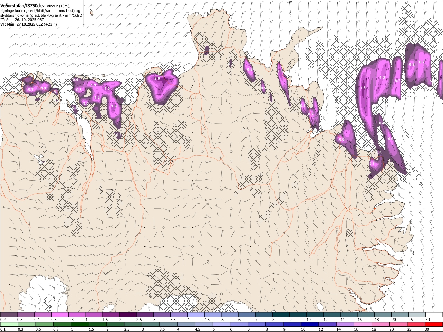Click the 1.1 snowfall value on the map
Screen dimensions: 443x332
(93, 85)
